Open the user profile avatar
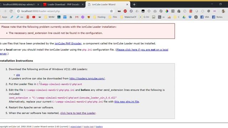 pos(223,11)
